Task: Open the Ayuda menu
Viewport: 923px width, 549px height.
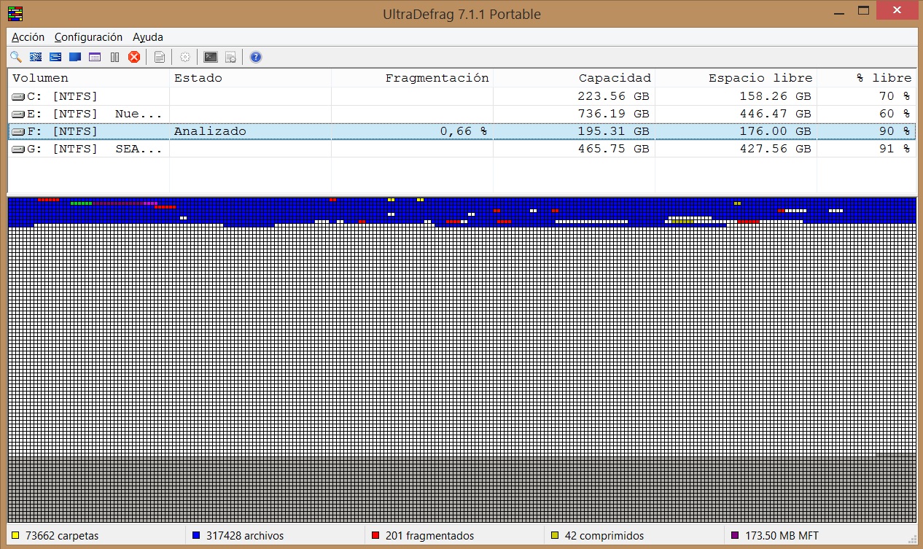Action: (x=148, y=36)
